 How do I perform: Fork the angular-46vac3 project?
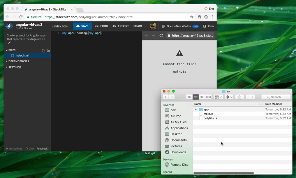101,26
